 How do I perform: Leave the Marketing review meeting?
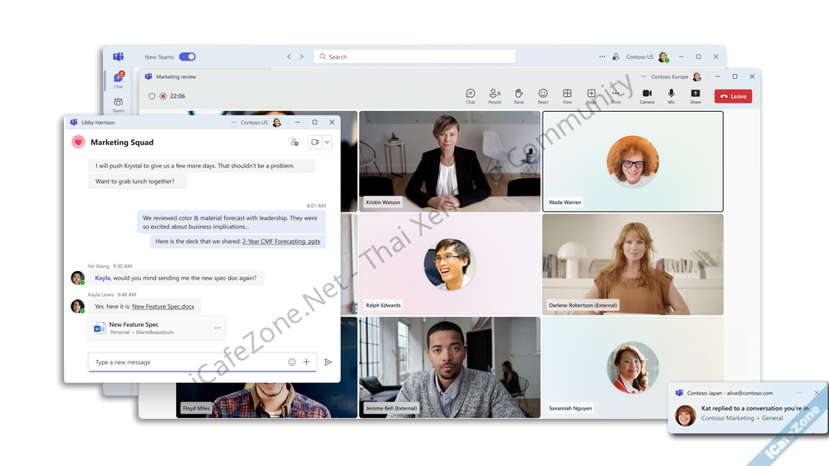point(733,96)
